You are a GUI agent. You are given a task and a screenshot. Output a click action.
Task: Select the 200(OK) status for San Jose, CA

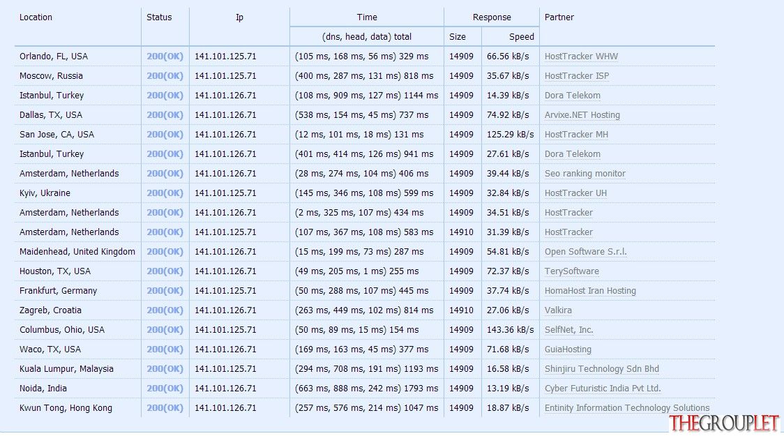tap(165, 135)
